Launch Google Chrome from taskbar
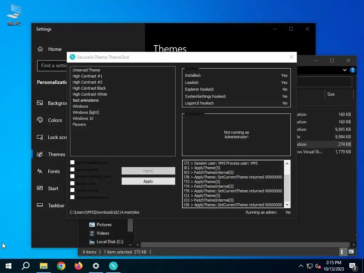 coord(61,266)
